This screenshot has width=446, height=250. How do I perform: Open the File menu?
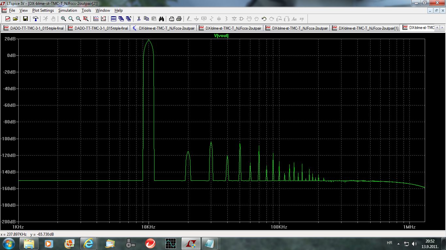click(12, 10)
